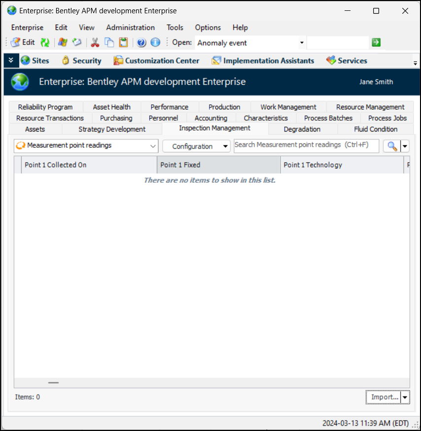Image resolution: width=421 pixels, height=431 pixels.
Task: Click the green Refresh arrows icon
Action: click(45, 42)
